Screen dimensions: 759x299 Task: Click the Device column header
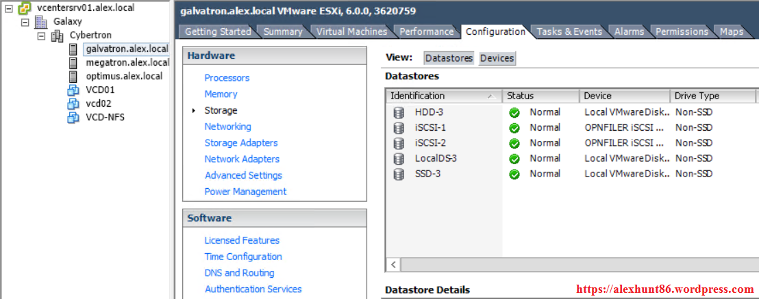tap(625, 96)
